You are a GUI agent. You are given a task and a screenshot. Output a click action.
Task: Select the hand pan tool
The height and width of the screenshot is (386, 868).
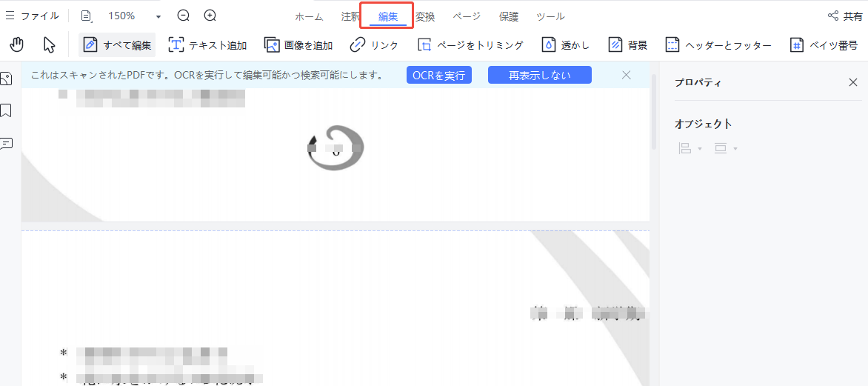[17, 45]
